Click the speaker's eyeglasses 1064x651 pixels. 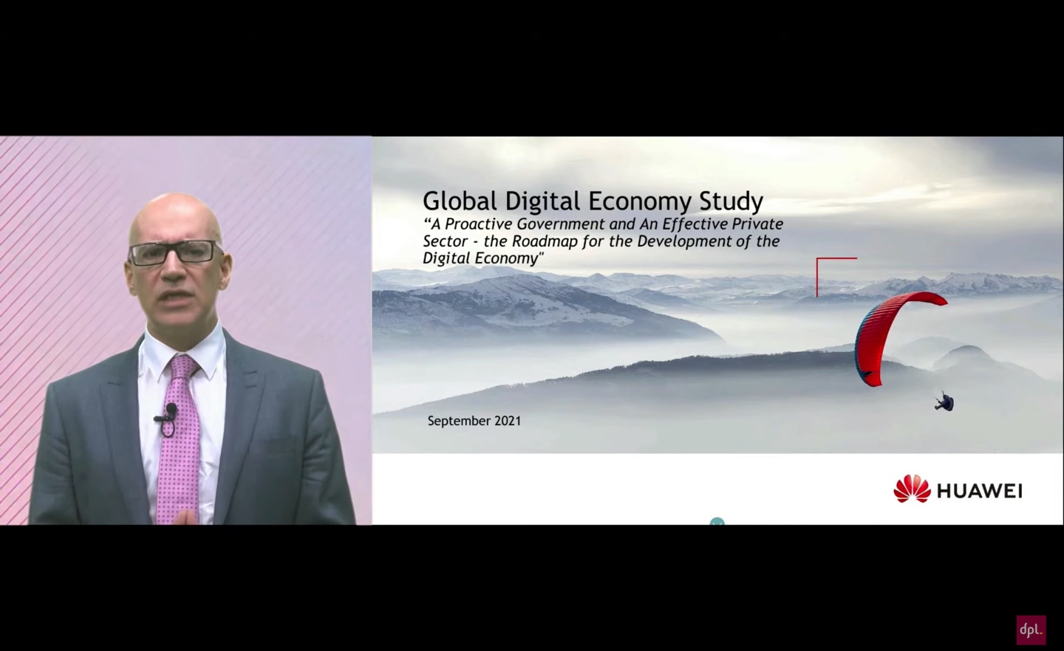pos(176,252)
